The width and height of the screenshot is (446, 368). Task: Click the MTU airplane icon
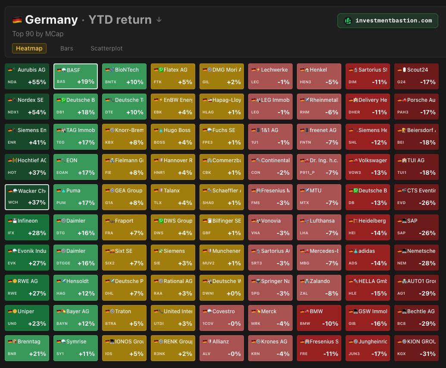307,191
